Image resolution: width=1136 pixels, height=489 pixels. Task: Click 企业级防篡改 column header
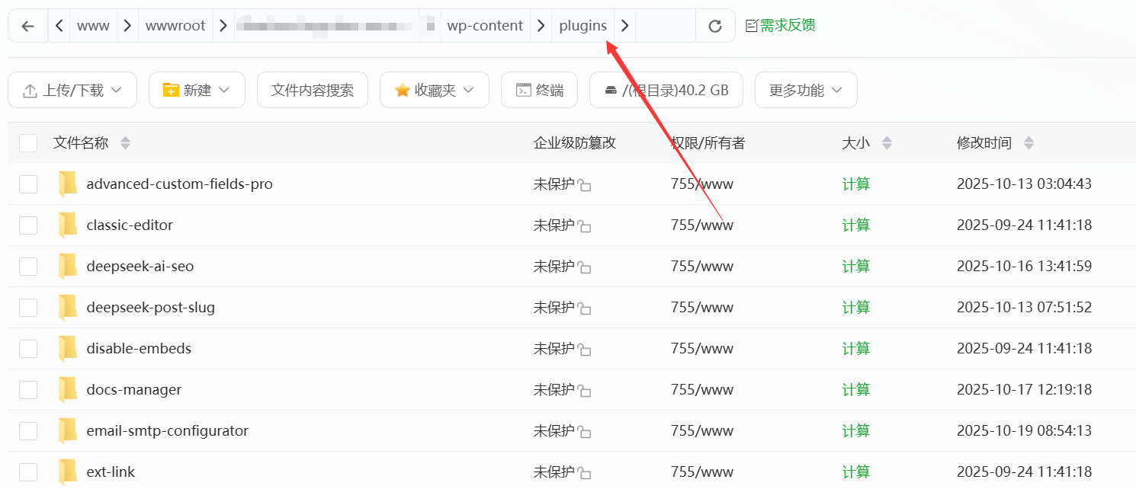[x=575, y=142]
